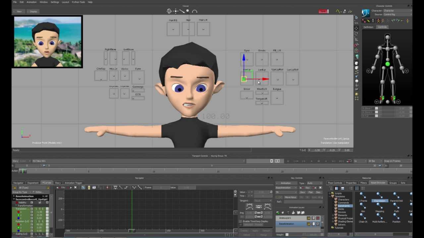Open the key Type Auto dropdown

pyautogui.click(x=314, y=183)
